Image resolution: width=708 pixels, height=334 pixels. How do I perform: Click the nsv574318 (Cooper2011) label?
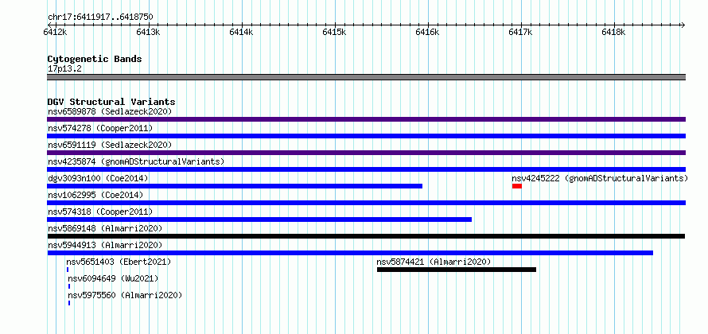(99, 212)
